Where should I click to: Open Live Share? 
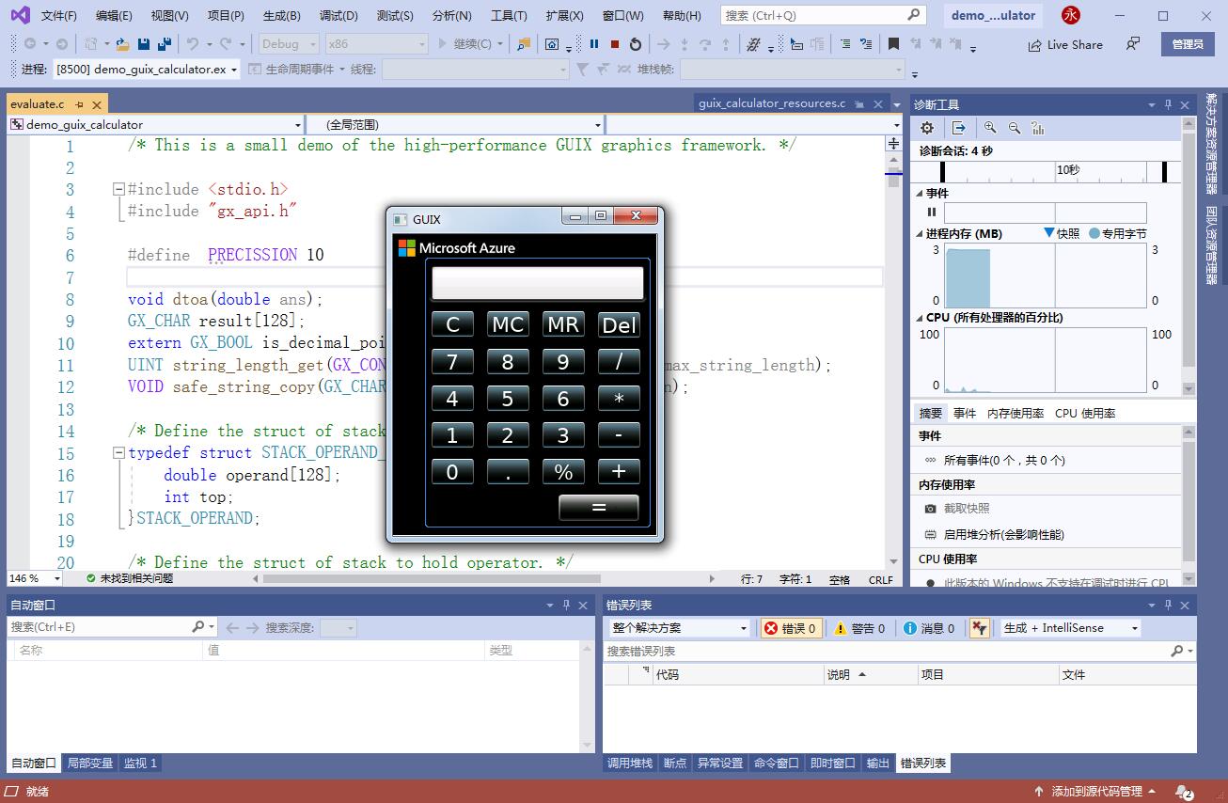pos(1065,44)
